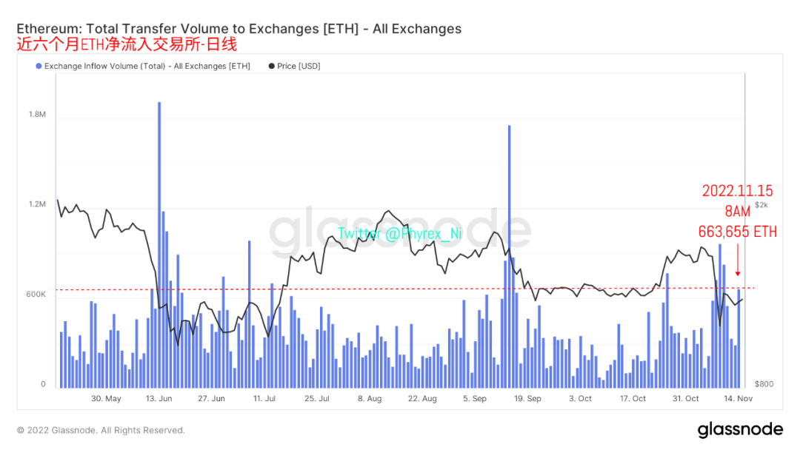Click the Twitter @Phyrex_Ni watermark text
Viewport: 800px width, 450px height.
coord(399,233)
